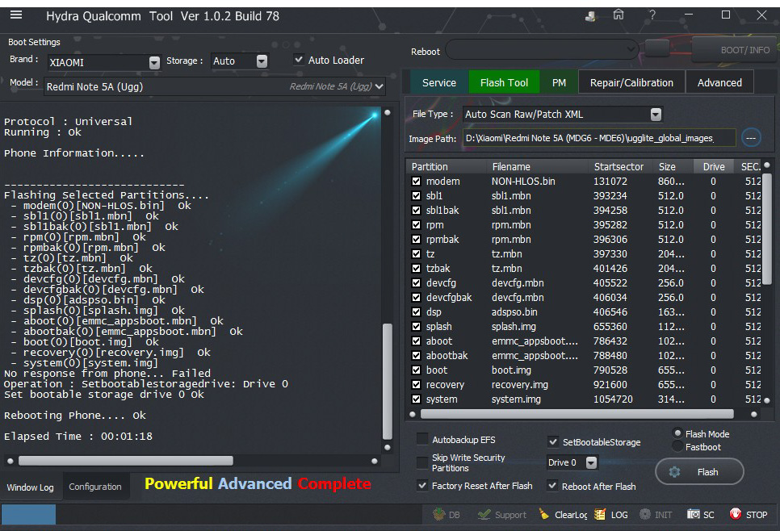The width and height of the screenshot is (780, 531).
Task: Click log panel horizontal scrollbar
Action: click(x=126, y=461)
